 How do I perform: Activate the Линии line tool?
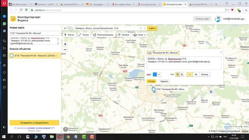(84, 35)
